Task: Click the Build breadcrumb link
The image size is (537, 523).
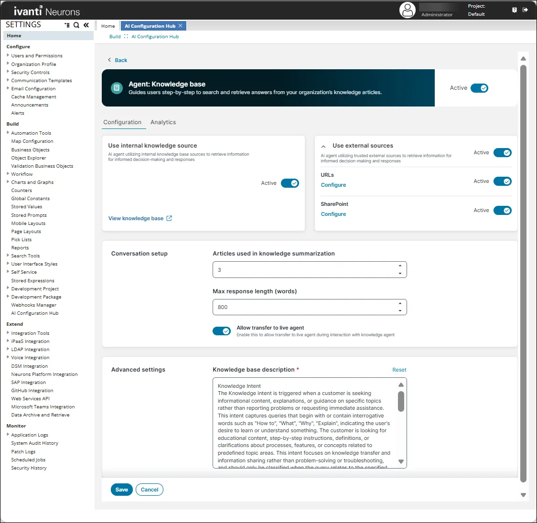Action: coord(115,37)
